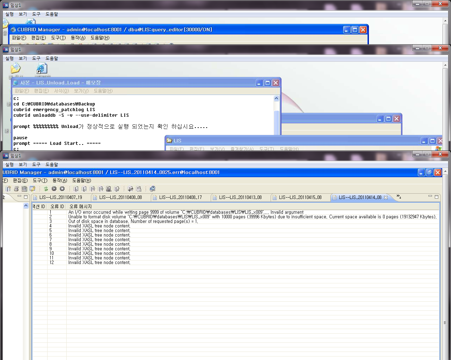This screenshot has height=360, width=451.
Task: Open 도움말(H) menu in the error log CUBRID Manager
Action: pyautogui.click(x=82, y=180)
